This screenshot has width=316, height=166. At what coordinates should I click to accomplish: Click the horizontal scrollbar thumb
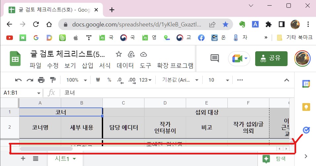tap(46, 149)
